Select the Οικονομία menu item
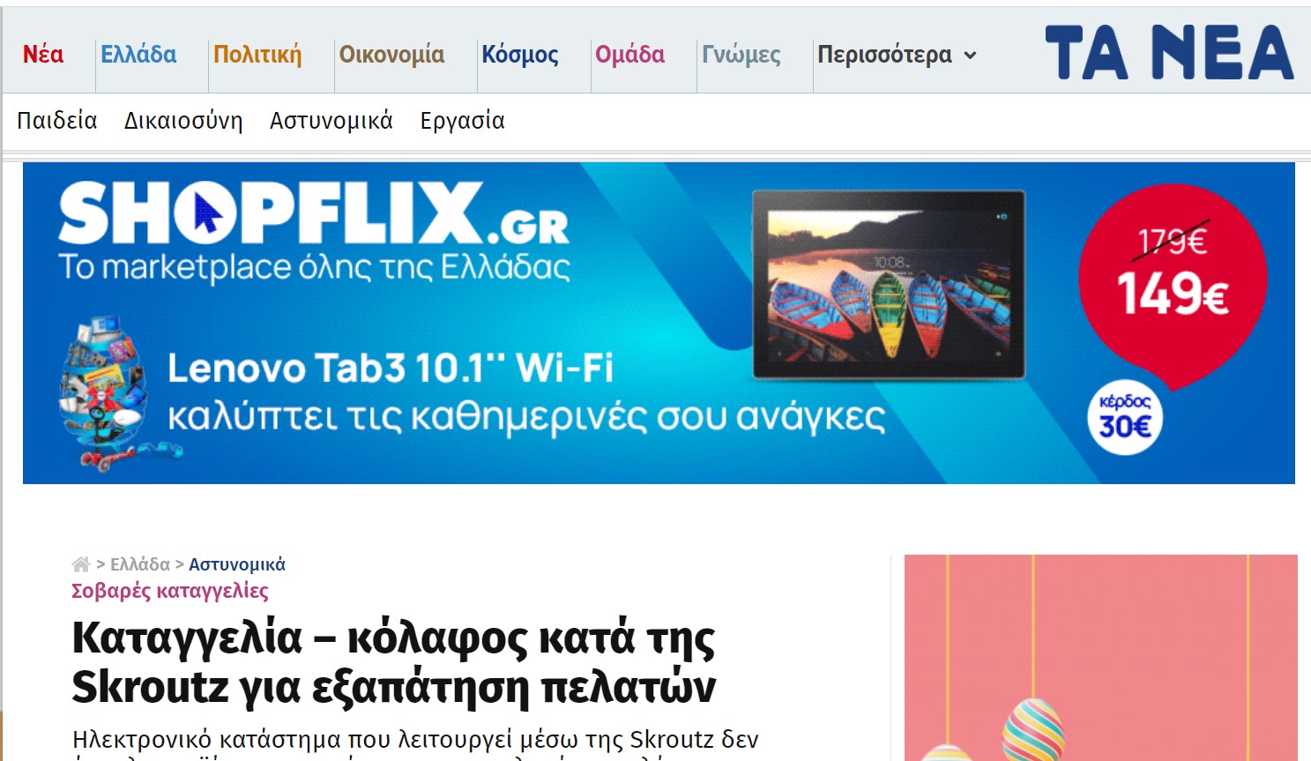 391,55
